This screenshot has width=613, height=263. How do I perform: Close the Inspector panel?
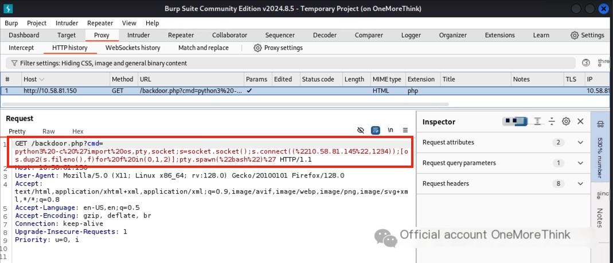(580, 121)
